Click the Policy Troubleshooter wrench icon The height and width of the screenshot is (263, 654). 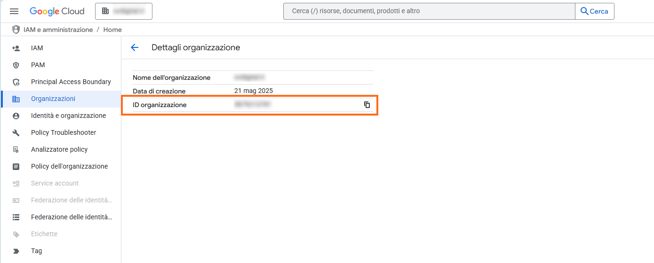(16, 133)
